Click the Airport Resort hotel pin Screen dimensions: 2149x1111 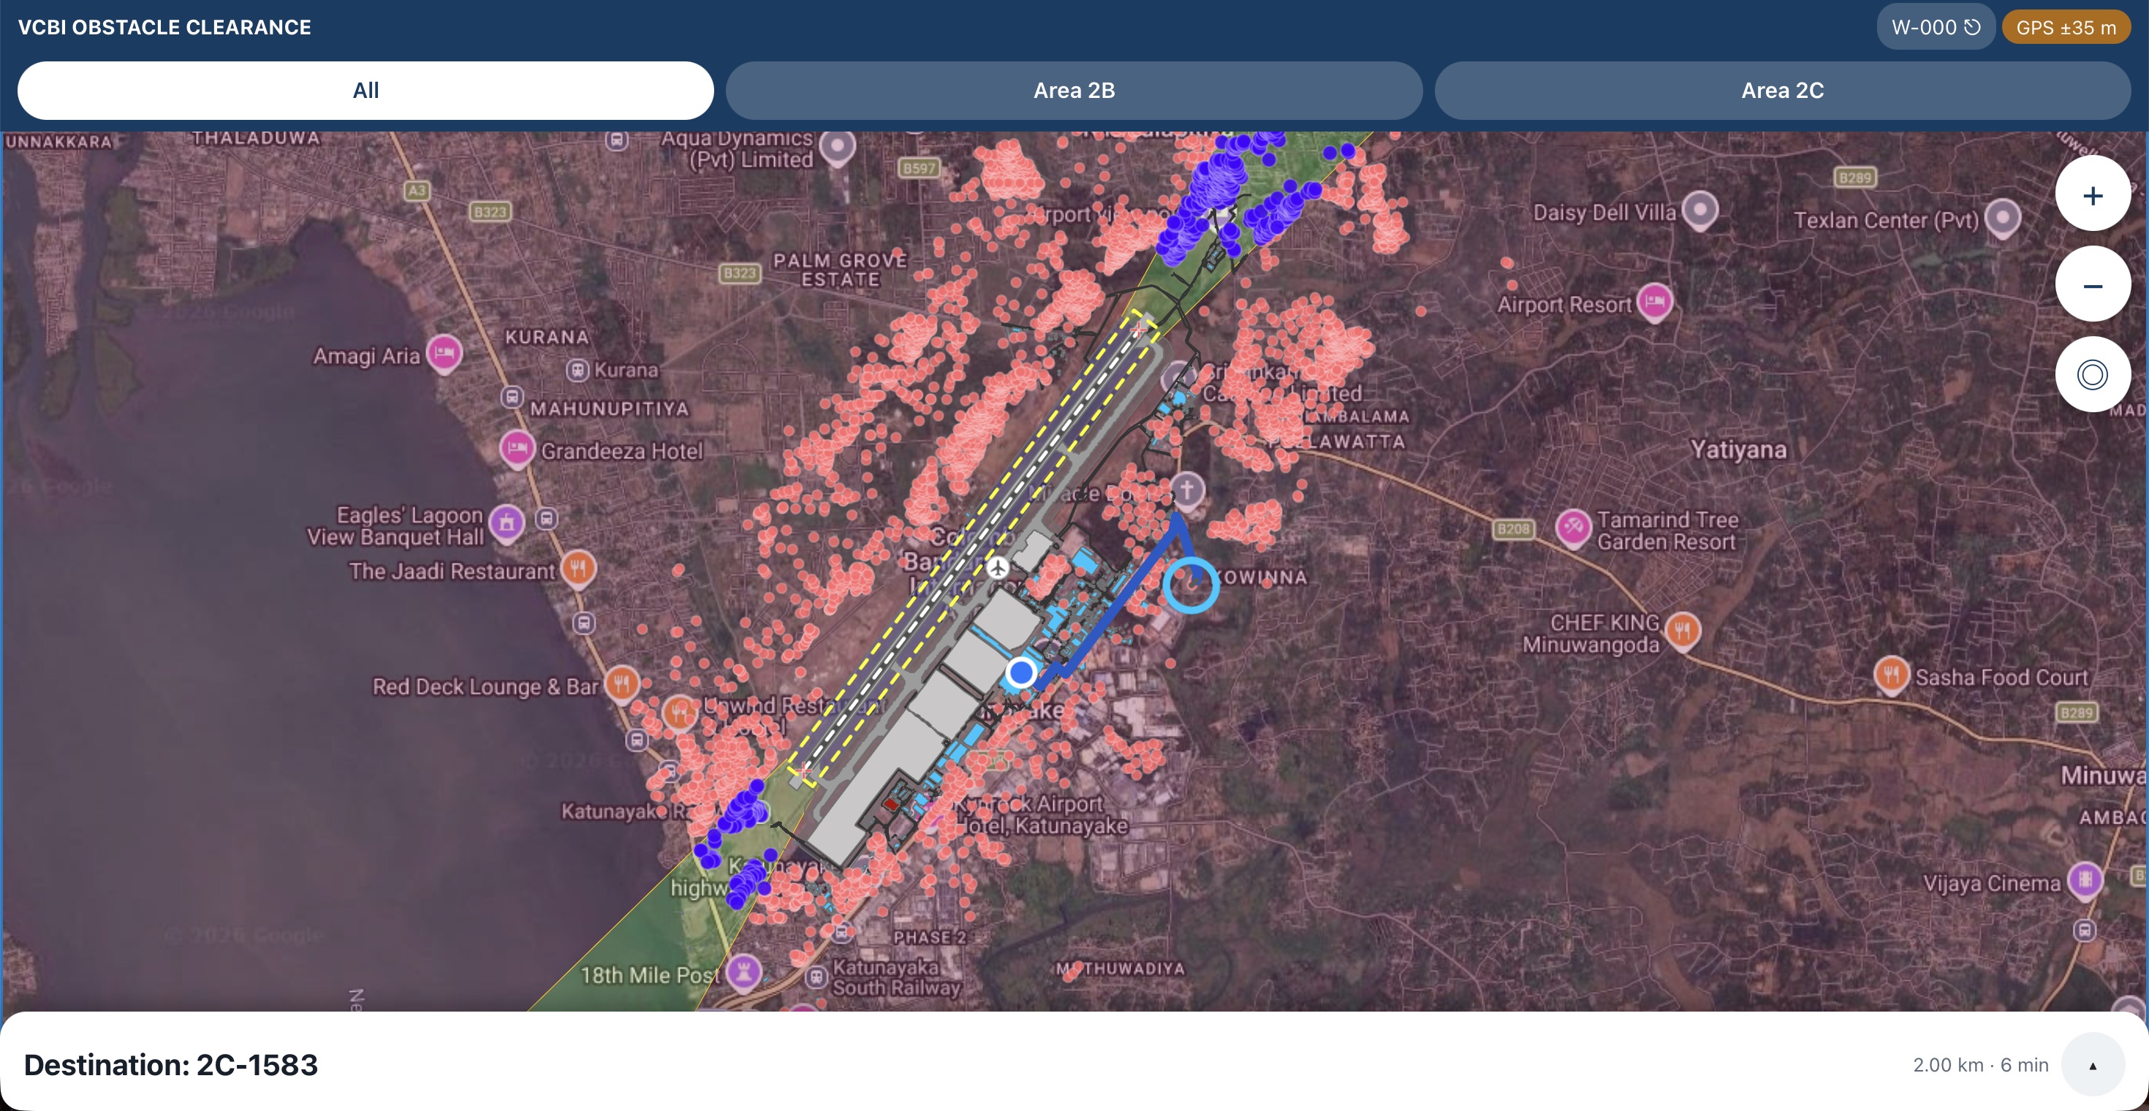1655,301
